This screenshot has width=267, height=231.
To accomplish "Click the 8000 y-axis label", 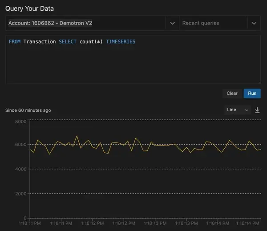I will [x=21, y=122].
